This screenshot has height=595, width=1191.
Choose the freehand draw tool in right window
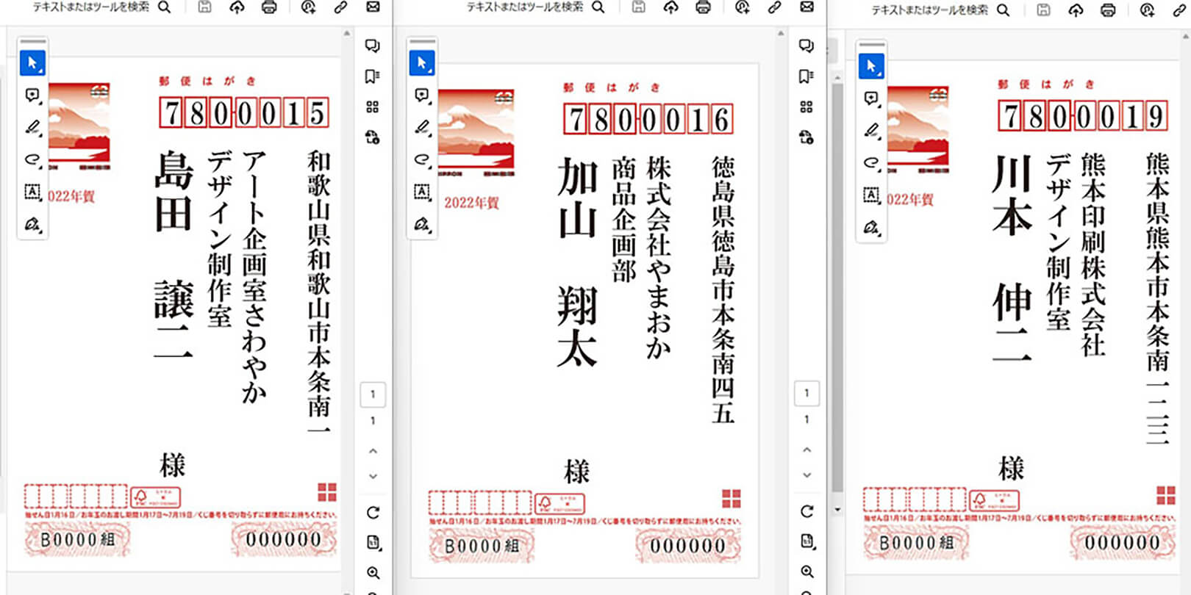point(871,162)
